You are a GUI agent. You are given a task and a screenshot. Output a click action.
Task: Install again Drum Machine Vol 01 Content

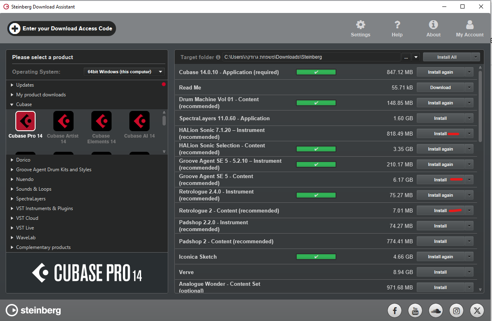pos(440,103)
